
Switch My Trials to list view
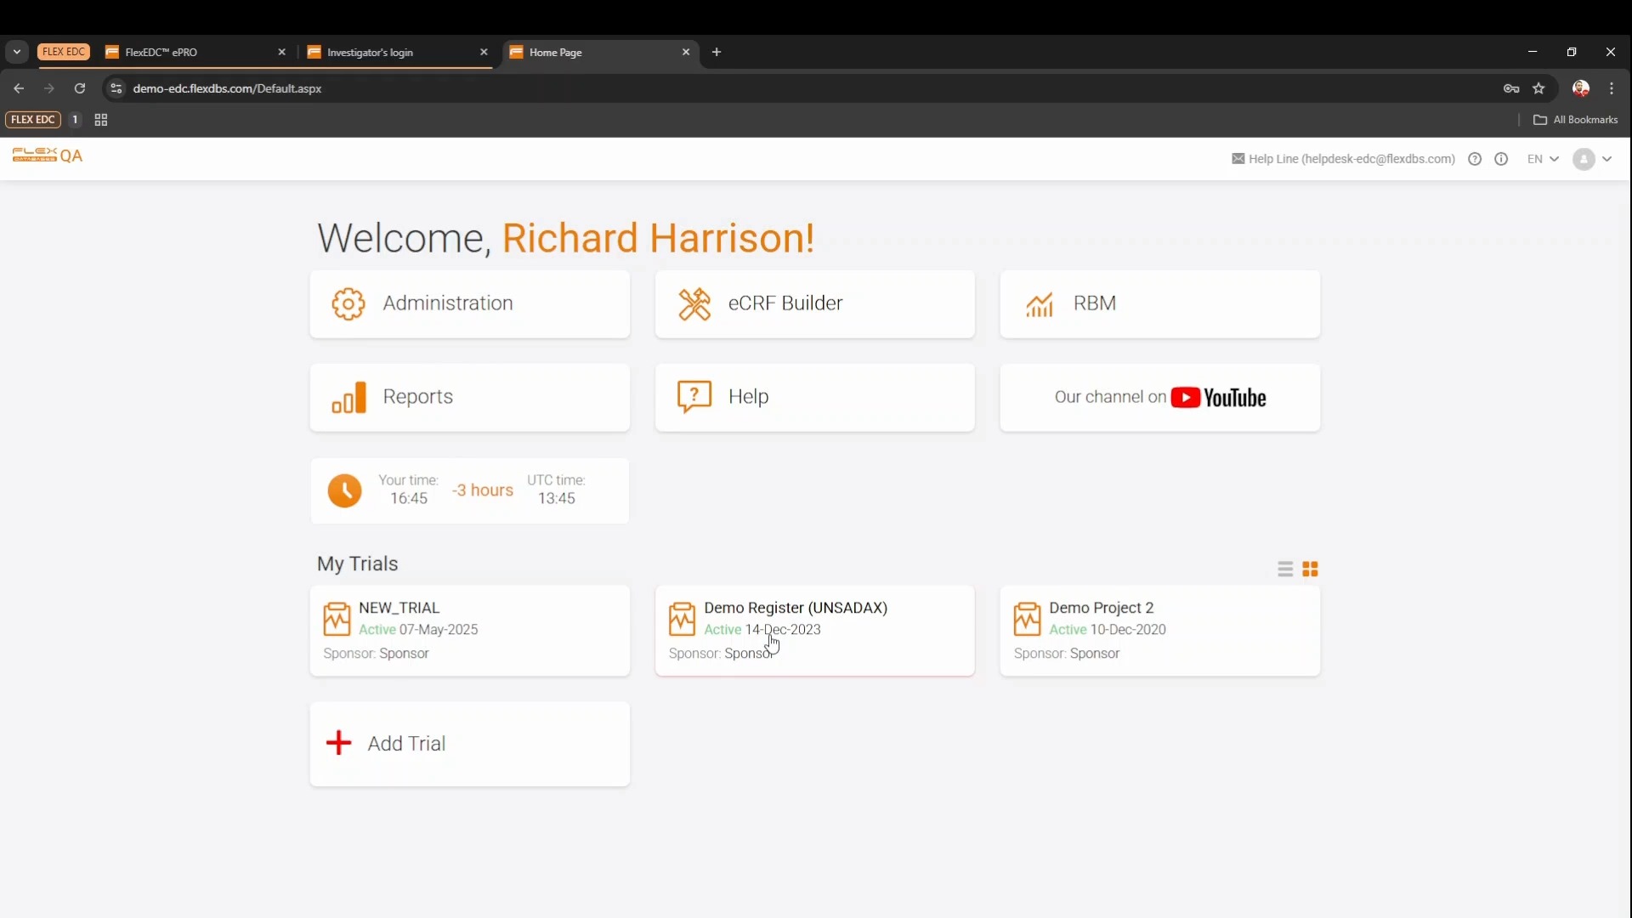pos(1285,569)
